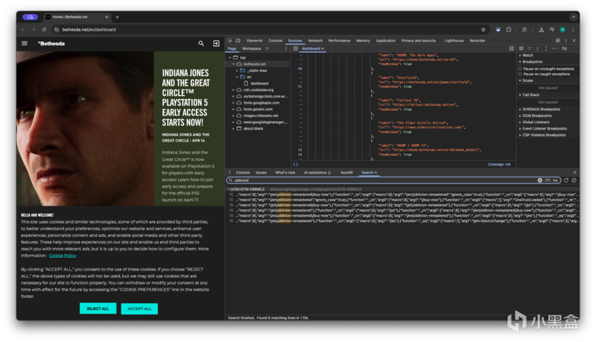Open the Chrome extensions puzzle icon

[x=509, y=30]
